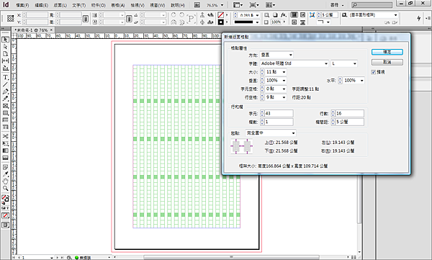
Task: Confirm dialog with the 確定 button
Action: [387, 52]
